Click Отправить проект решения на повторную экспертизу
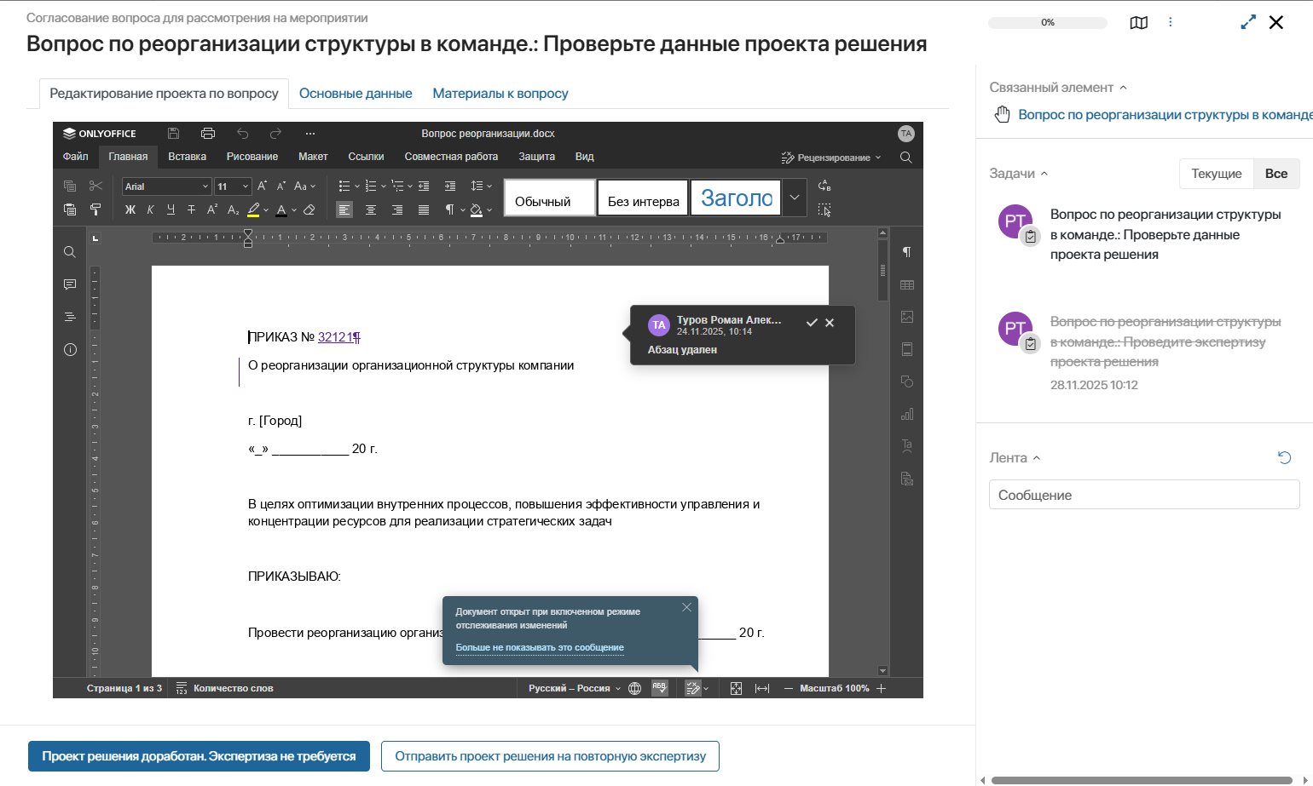This screenshot has width=1313, height=786. point(550,756)
